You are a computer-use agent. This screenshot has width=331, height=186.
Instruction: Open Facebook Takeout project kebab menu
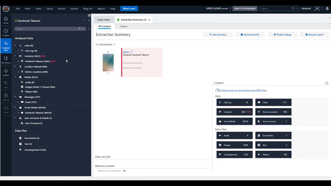click(89, 21)
